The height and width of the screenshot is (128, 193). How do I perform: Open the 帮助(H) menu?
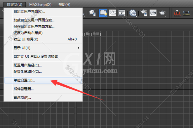click(x=64, y=5)
